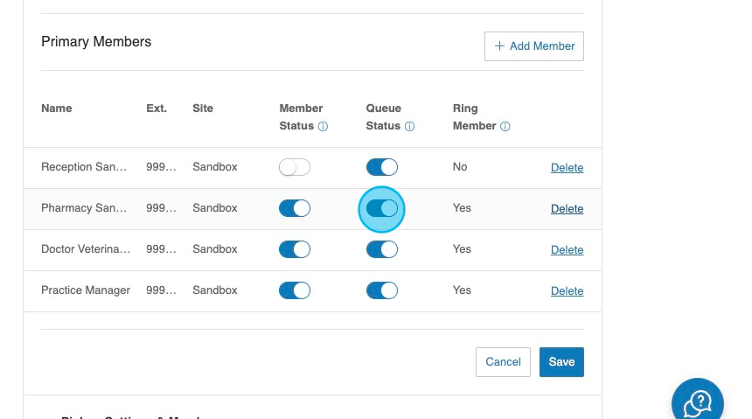
Task: Click the Ring Member info icon
Action: click(505, 126)
